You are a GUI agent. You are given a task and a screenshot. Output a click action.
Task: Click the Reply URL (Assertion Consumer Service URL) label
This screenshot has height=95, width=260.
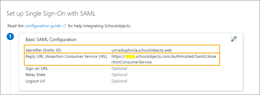pyautogui.click(x=66, y=56)
